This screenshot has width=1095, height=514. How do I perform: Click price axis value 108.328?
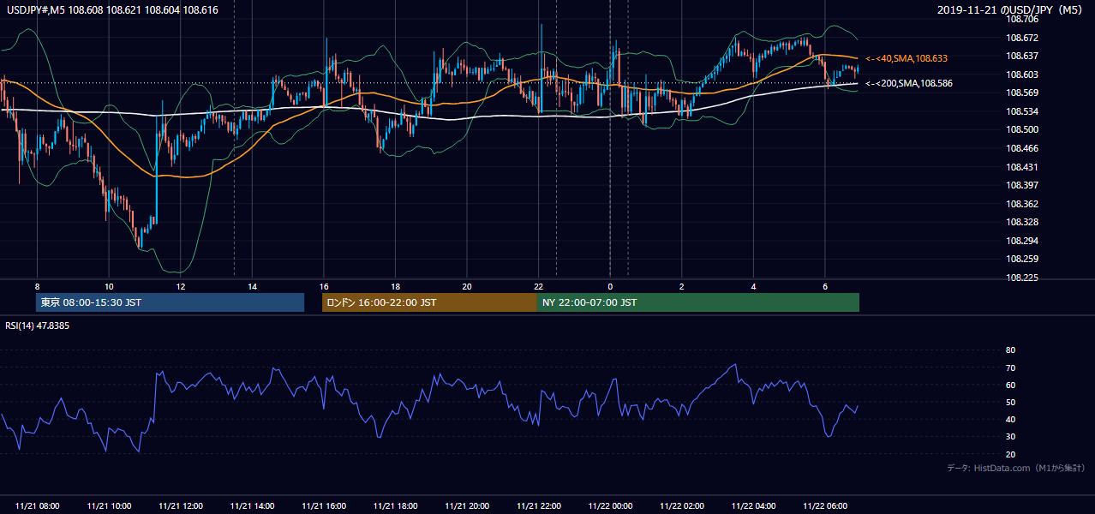tap(1021, 222)
